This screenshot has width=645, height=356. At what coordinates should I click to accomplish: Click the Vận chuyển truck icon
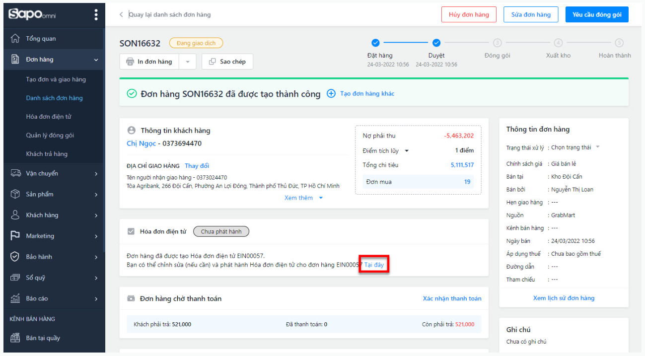15,173
